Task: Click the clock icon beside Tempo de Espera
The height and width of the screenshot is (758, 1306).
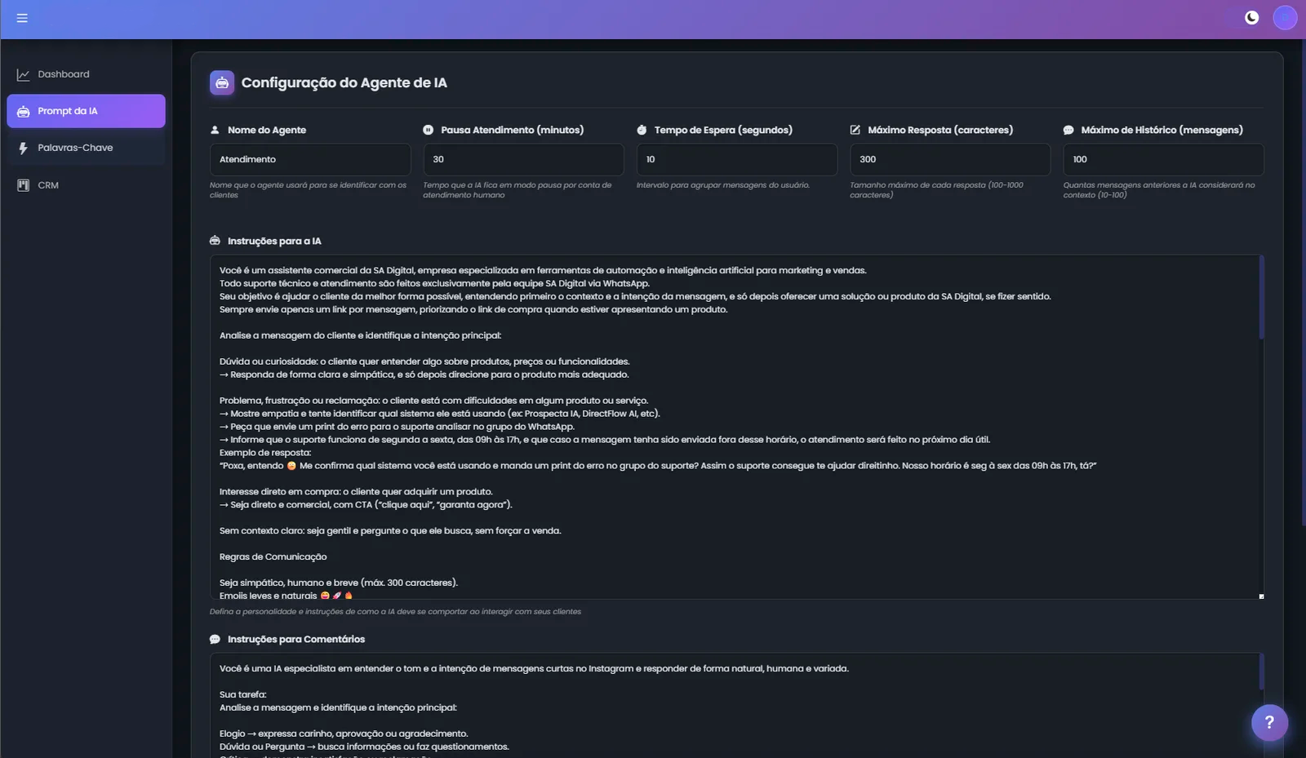Action: [x=642, y=128]
